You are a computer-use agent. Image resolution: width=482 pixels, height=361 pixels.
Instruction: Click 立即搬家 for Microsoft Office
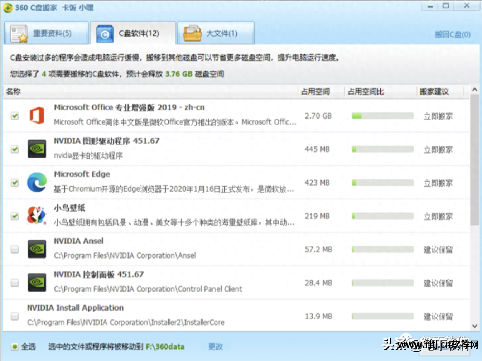(438, 116)
